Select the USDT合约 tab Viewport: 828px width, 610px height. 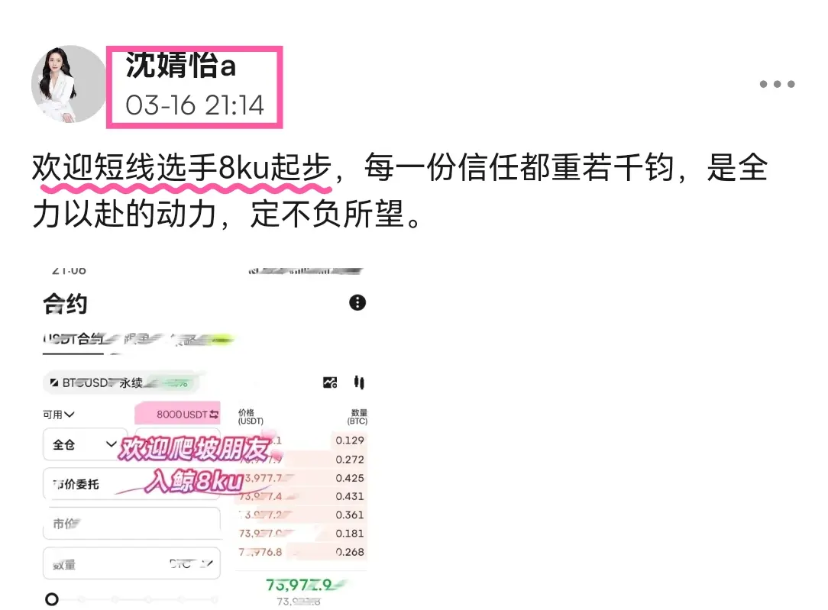73,339
